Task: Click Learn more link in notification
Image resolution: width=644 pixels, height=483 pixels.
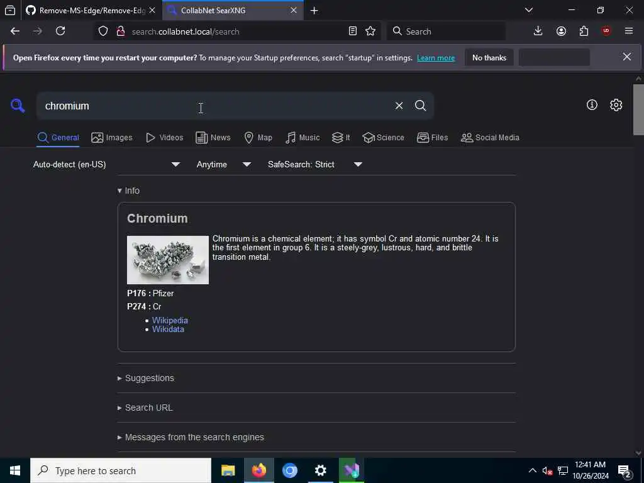Action: click(x=436, y=58)
